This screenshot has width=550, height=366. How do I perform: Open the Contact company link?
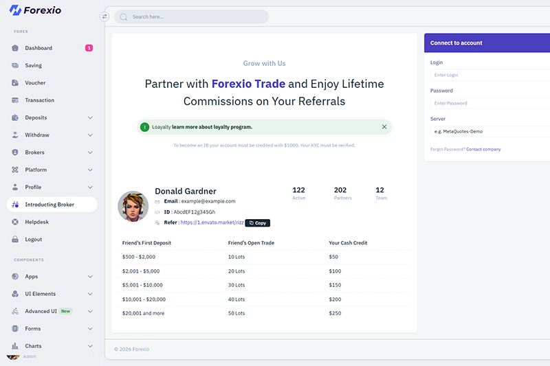483,149
